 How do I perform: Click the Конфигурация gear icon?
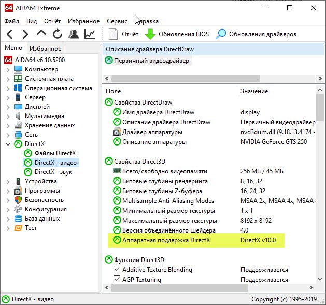click(x=18, y=209)
